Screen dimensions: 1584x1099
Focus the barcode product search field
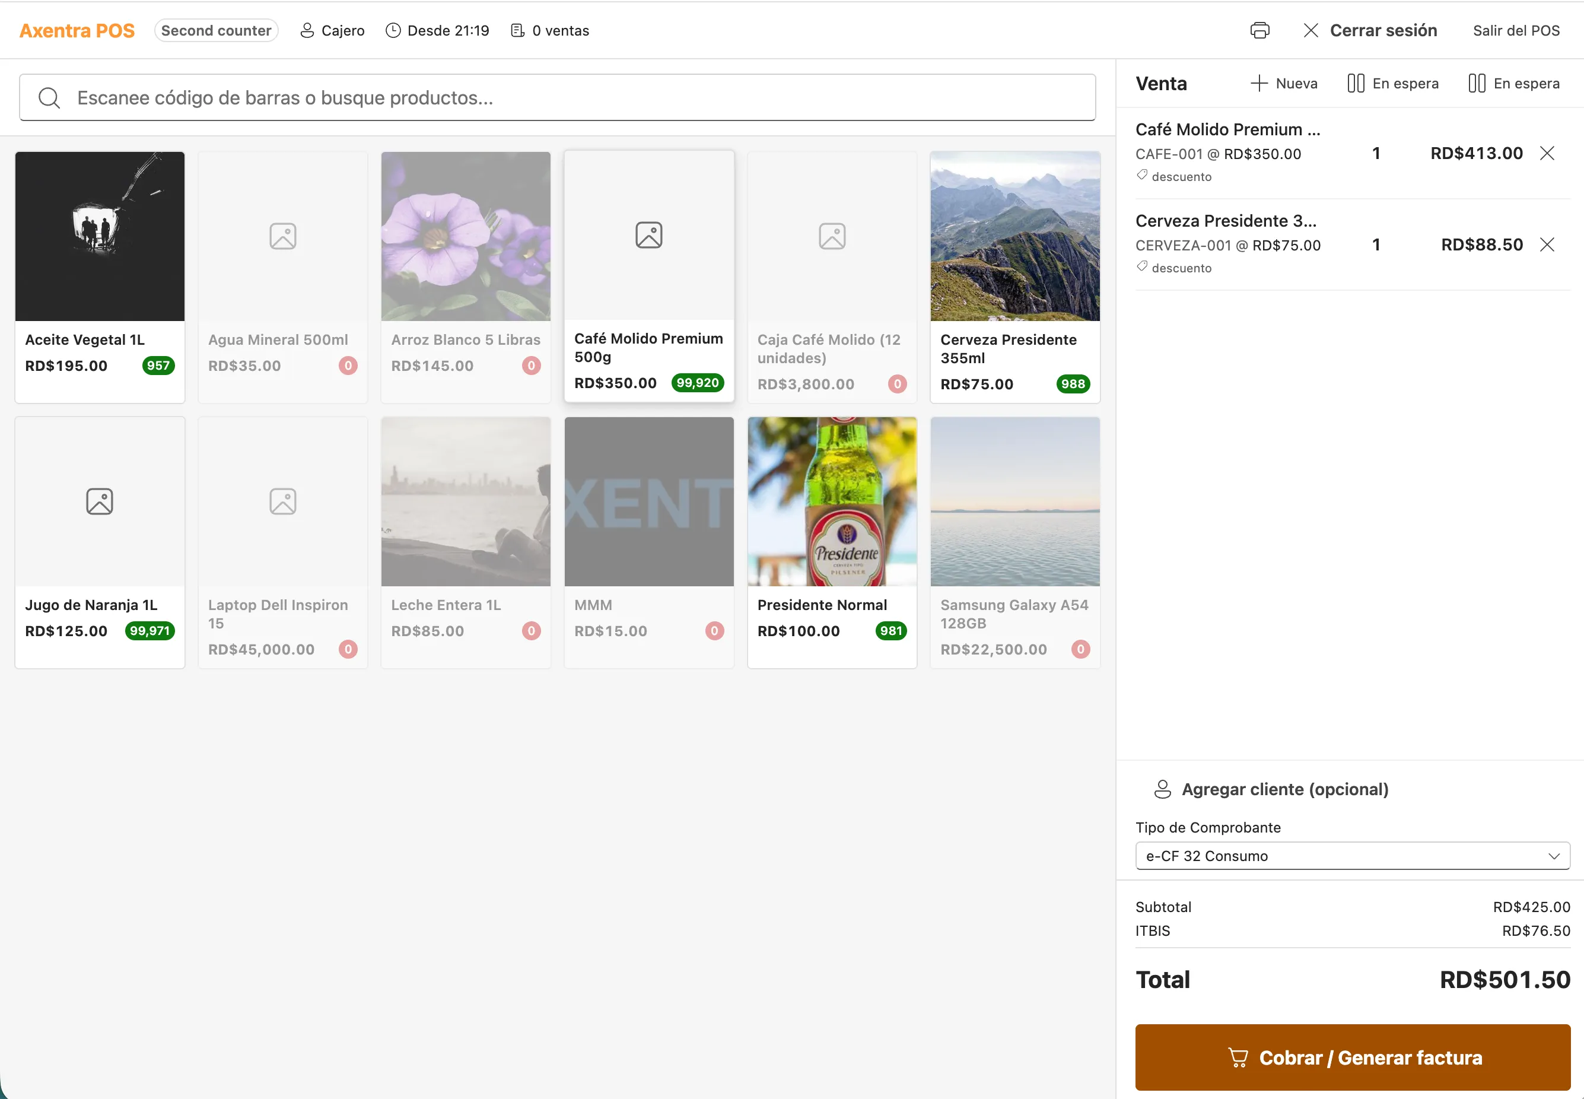pyautogui.click(x=558, y=98)
